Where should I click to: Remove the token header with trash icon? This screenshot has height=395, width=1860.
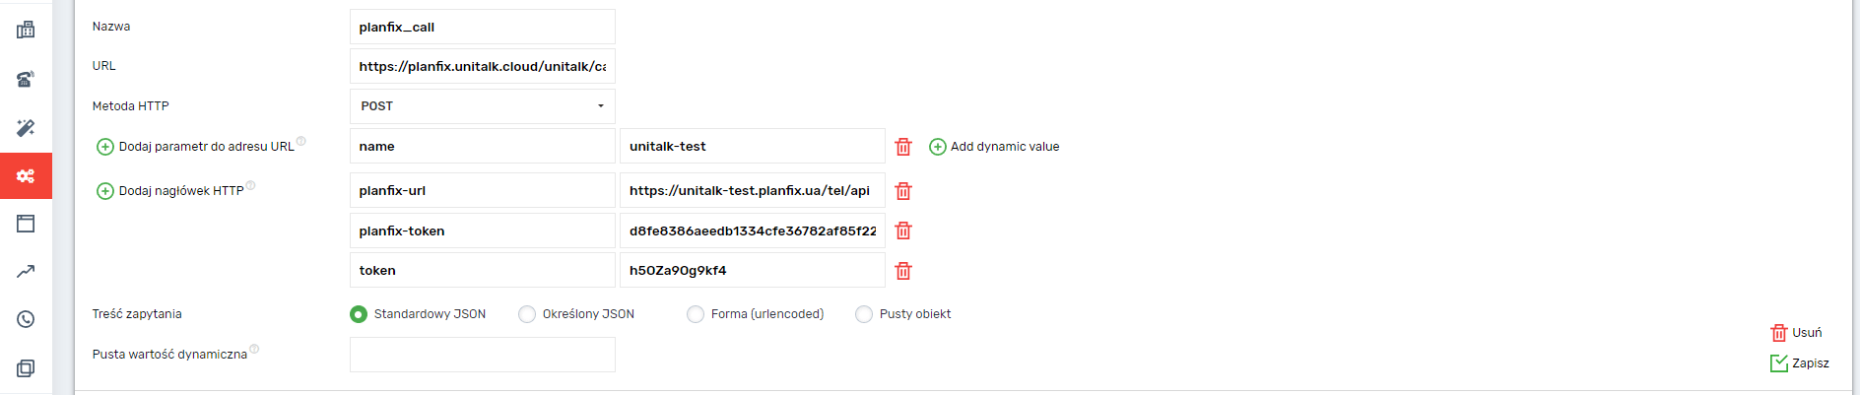point(903,271)
